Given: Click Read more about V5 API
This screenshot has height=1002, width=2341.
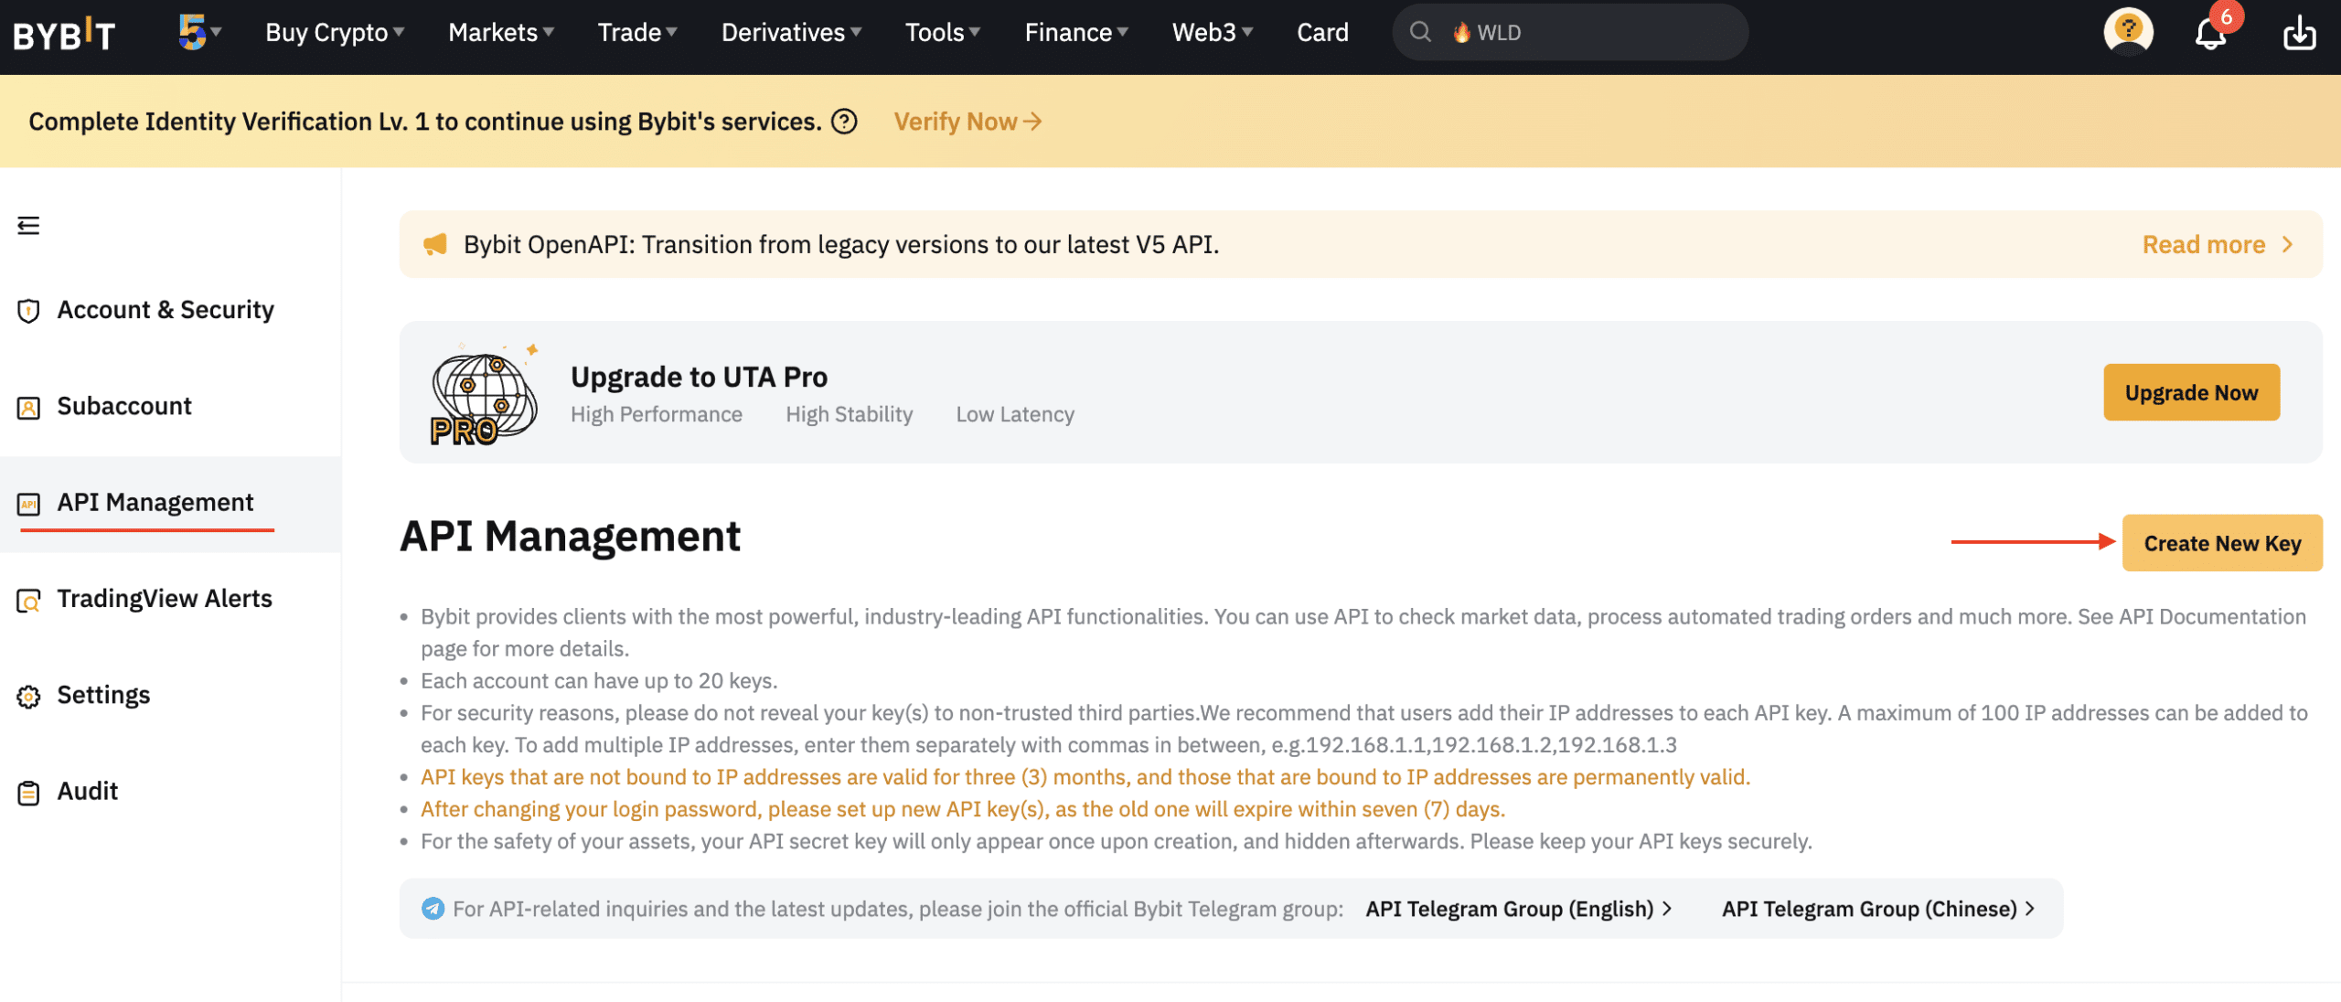Looking at the screenshot, I should click(x=2218, y=244).
